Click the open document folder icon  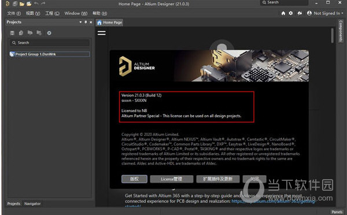click(x=22, y=3)
